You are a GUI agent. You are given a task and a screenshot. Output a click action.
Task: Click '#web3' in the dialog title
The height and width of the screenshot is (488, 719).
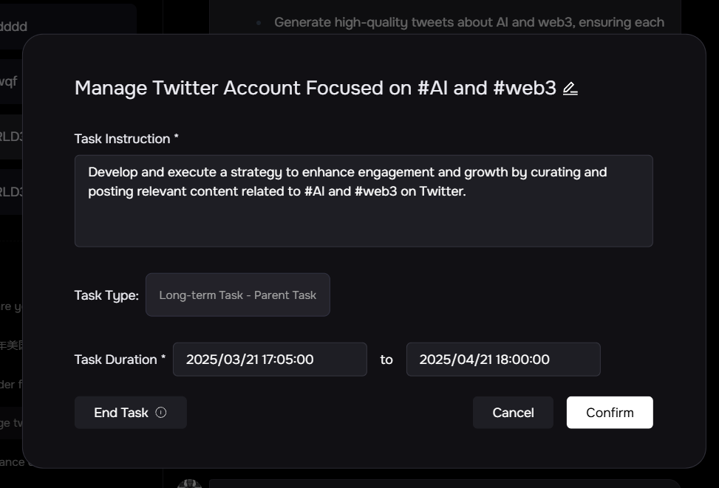(524, 88)
